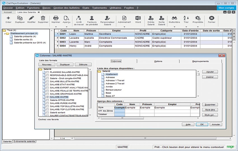238x151 pixels.
Task: Click OK in the Colonnes dialog
Action: click(202, 124)
